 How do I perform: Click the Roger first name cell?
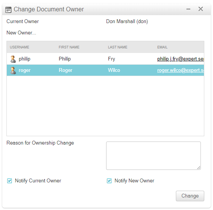pos(66,70)
